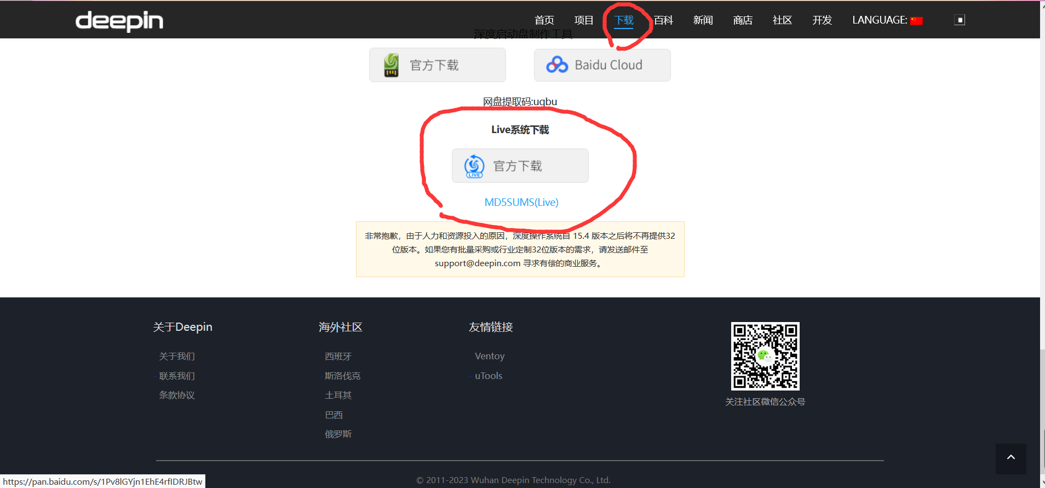The height and width of the screenshot is (488, 1045).
Task: Click the support@deepin.com notice text
Action: click(520, 249)
